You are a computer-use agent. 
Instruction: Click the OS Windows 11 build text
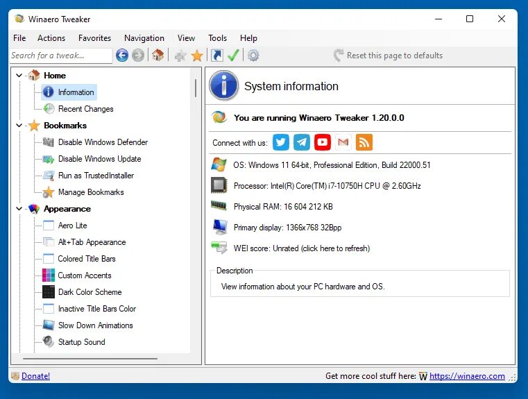[332, 165]
